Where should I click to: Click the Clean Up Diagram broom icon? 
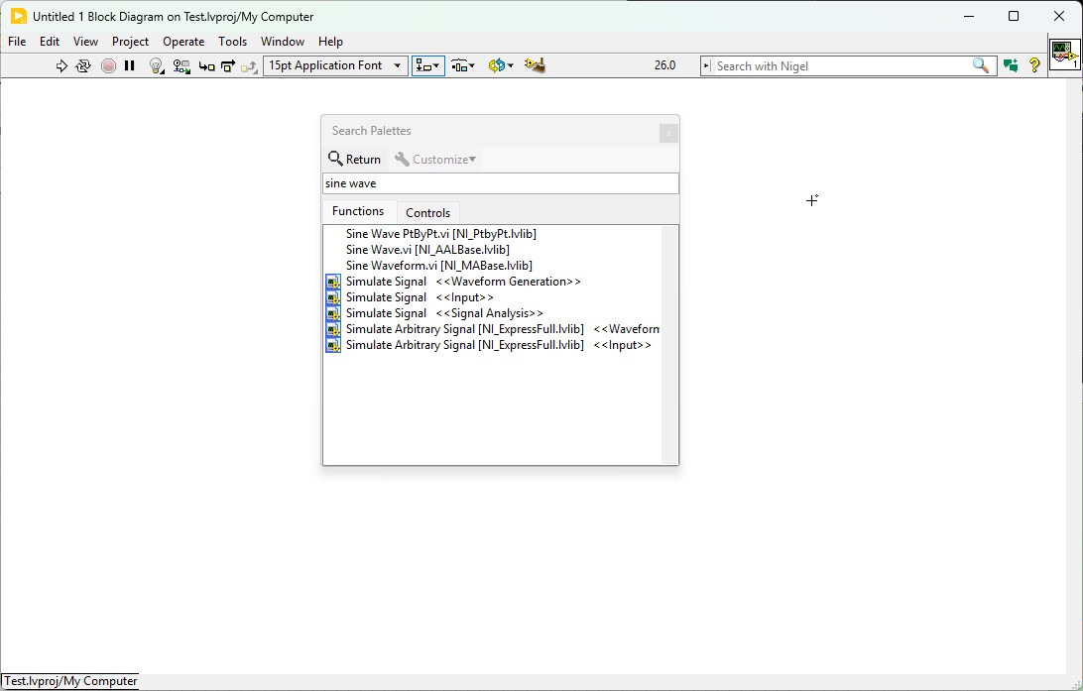click(x=535, y=65)
